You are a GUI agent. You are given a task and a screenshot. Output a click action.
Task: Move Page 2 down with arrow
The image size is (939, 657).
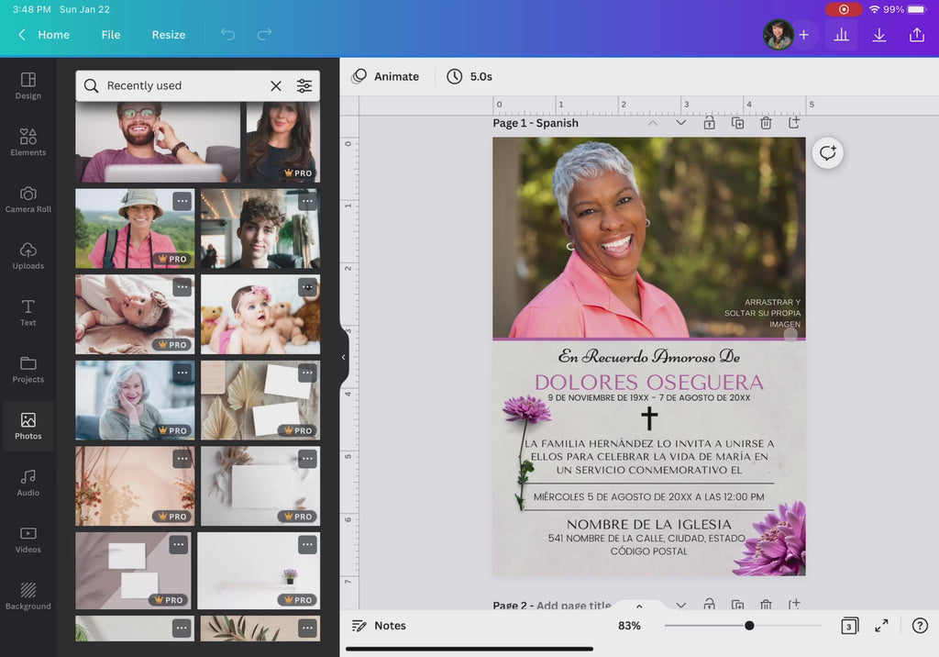(681, 605)
